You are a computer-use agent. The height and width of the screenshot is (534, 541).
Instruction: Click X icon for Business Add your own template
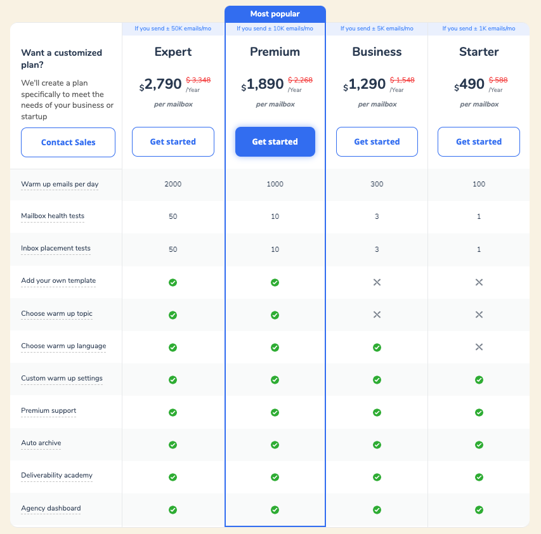tap(377, 282)
